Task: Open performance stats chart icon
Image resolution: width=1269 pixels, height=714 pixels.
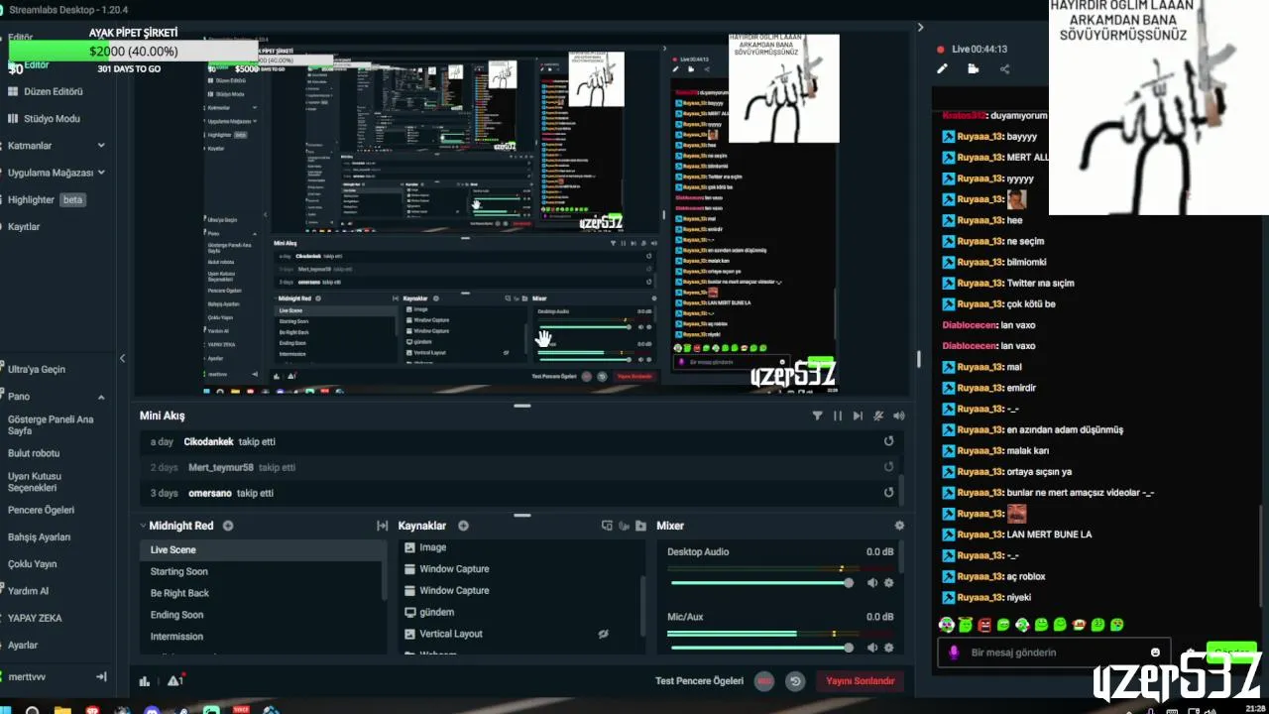Action: click(x=145, y=680)
